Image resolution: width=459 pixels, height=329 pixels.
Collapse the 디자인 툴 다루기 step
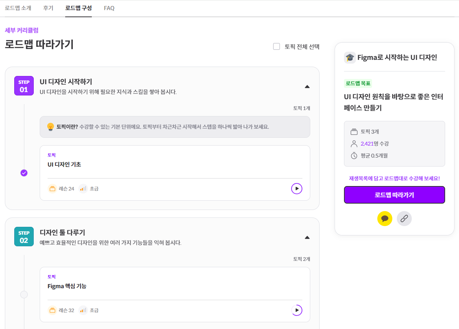(307, 237)
